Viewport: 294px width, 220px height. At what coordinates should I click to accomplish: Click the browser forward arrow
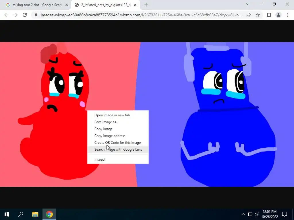pyautogui.click(x=16, y=15)
